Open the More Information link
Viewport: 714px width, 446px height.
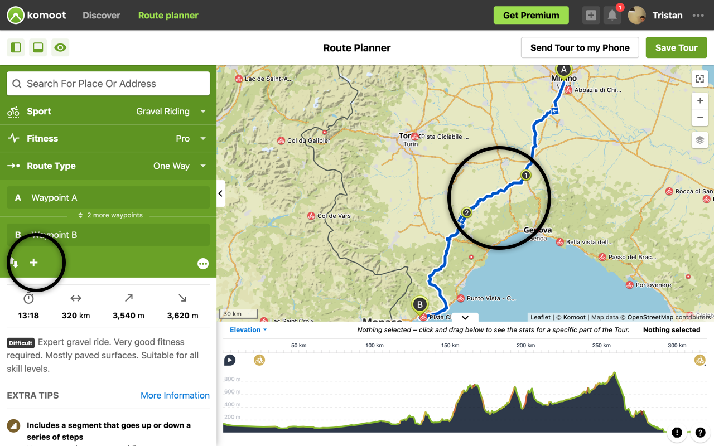pos(175,395)
